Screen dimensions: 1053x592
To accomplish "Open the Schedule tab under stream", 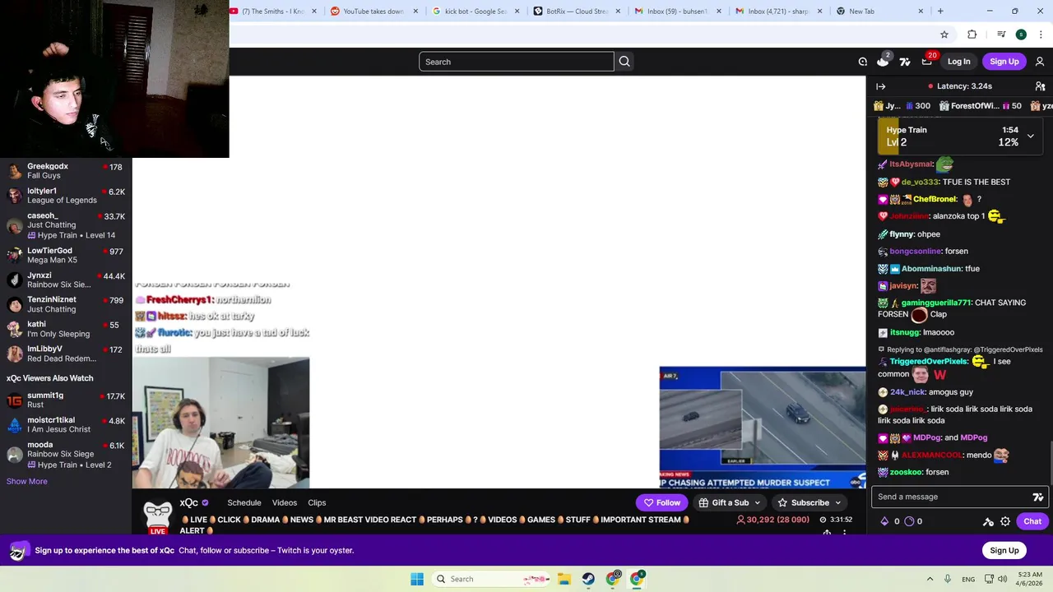I will [244, 502].
